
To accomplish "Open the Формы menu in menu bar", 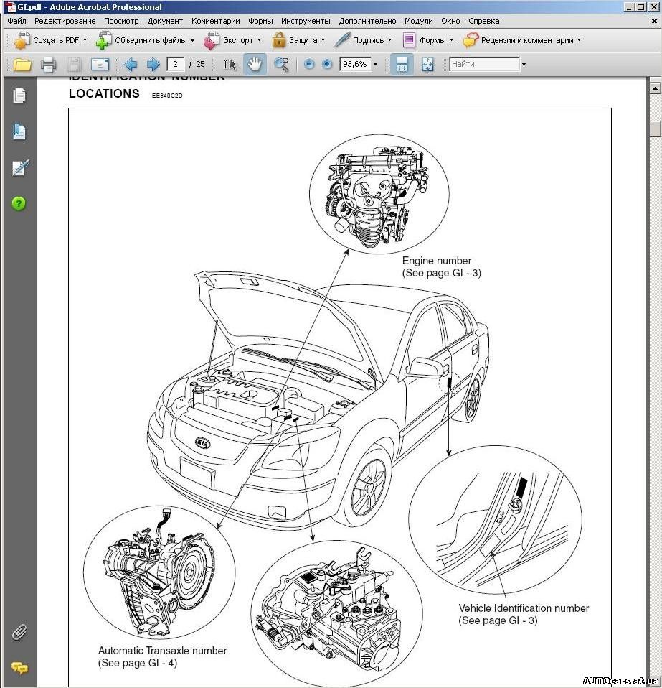I will tap(260, 21).
